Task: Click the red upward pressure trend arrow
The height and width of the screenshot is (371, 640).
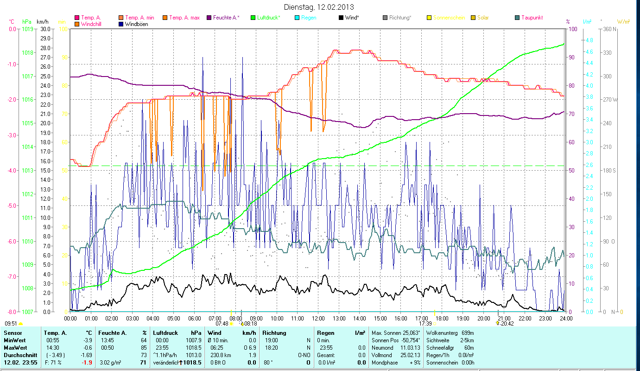Action: [x=180, y=363]
